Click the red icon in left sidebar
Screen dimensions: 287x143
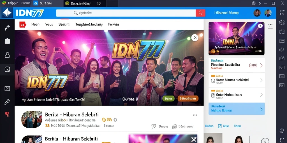(x=7, y=114)
